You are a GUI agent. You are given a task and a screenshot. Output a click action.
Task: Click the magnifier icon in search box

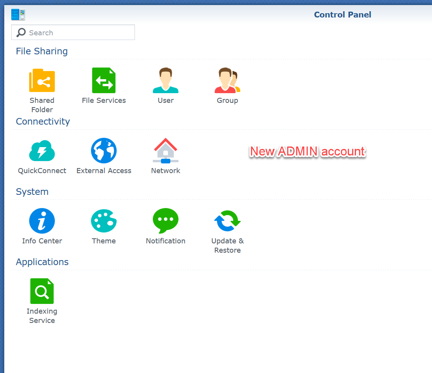(21, 33)
